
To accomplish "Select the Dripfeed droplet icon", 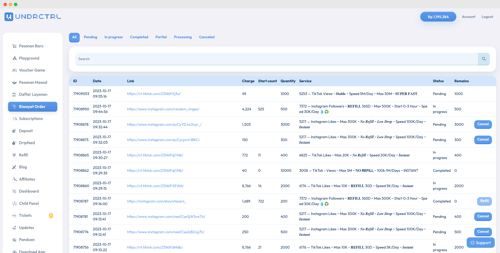I will (15, 143).
